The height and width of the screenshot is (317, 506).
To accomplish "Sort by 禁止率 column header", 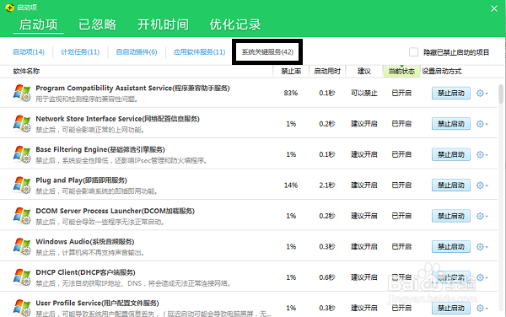I will coord(291,72).
